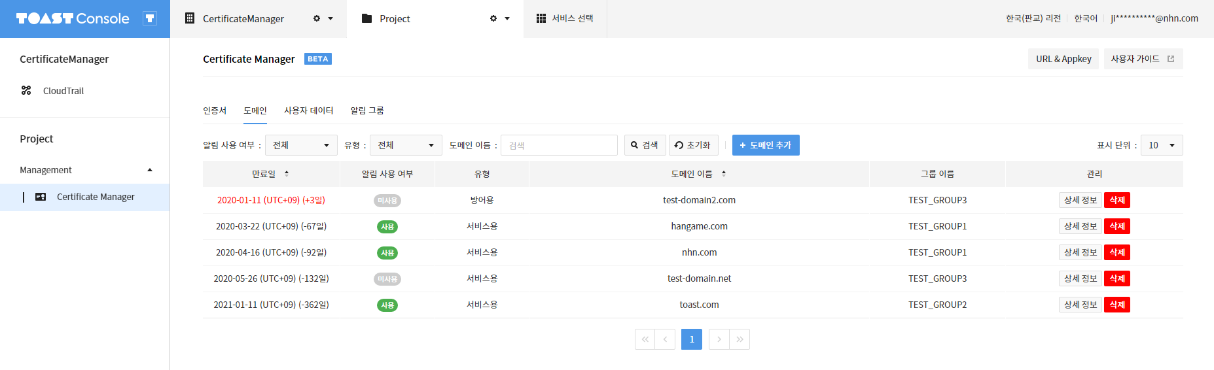Go to the previous page
Viewport: 1214px width, 370px height.
(x=665, y=339)
